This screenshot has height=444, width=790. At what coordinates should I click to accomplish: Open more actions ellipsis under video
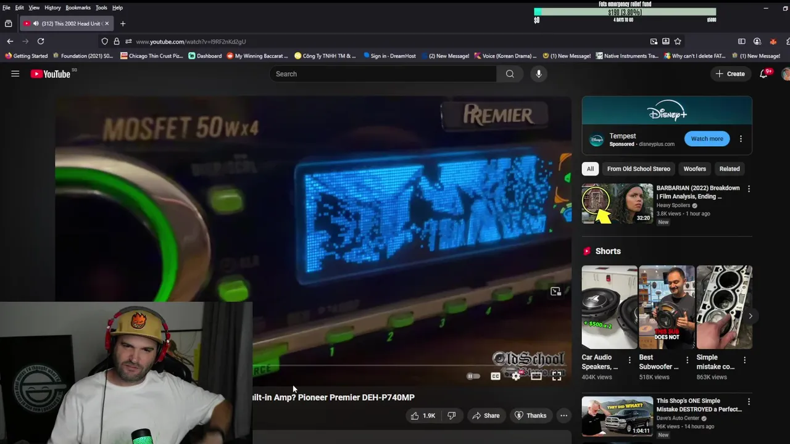(563, 416)
